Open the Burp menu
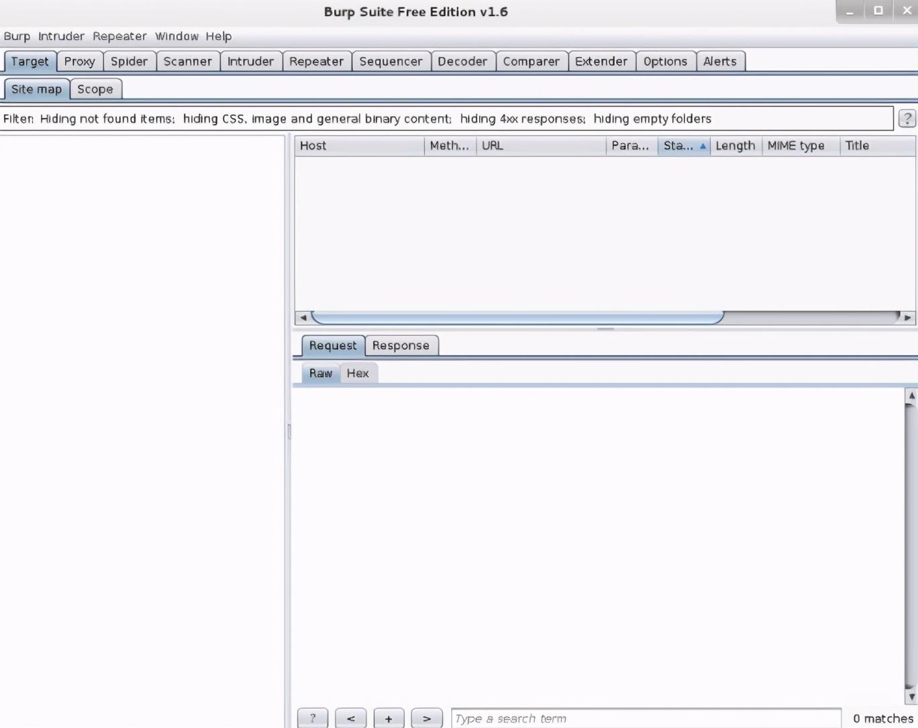Screen dimensions: 918x728 [17, 36]
